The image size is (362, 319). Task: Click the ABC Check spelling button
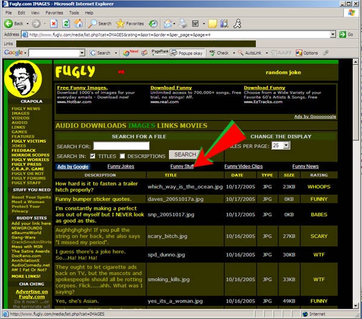coord(219,53)
